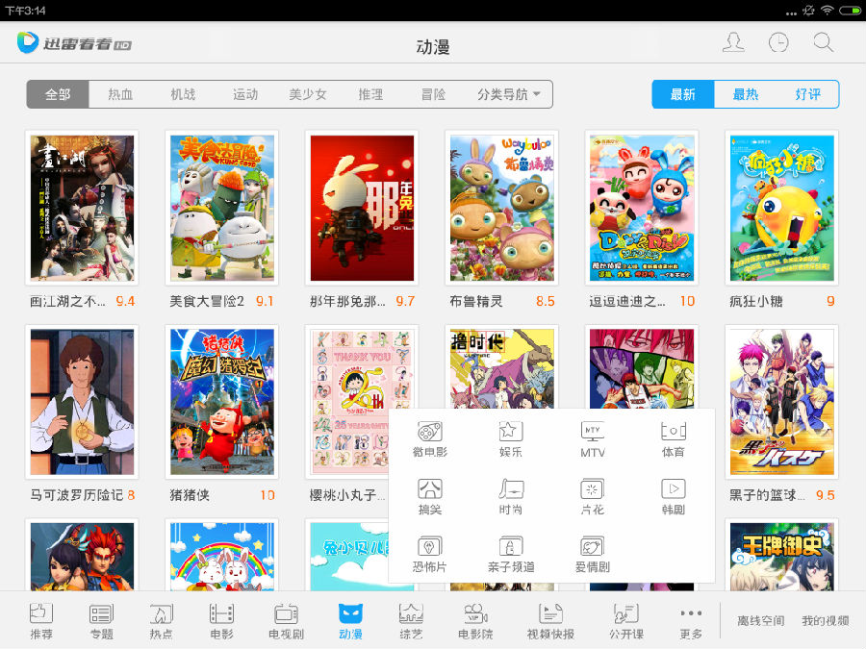Check Wi-Fi status icon
Screen dimensions: 866x649
pos(827,11)
